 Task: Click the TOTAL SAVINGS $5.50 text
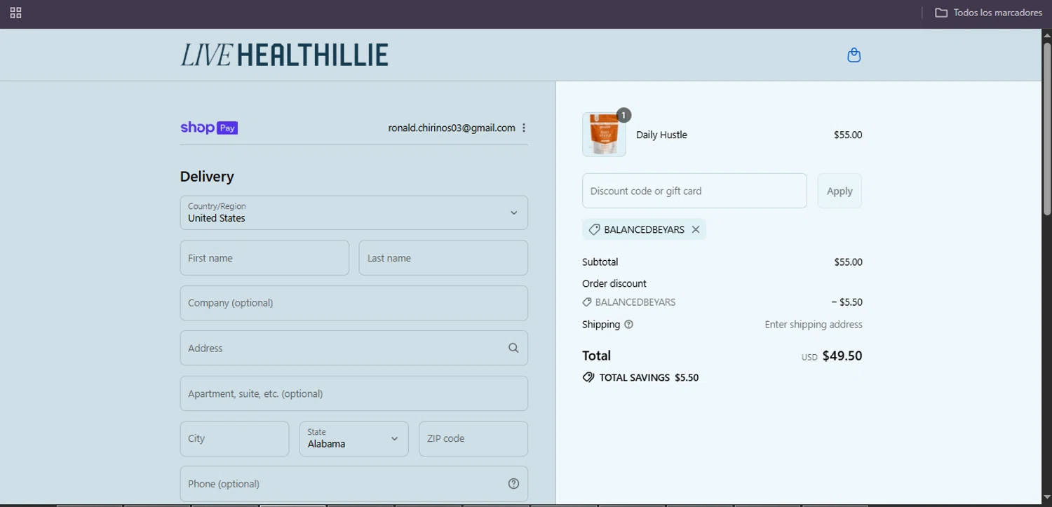click(x=649, y=377)
